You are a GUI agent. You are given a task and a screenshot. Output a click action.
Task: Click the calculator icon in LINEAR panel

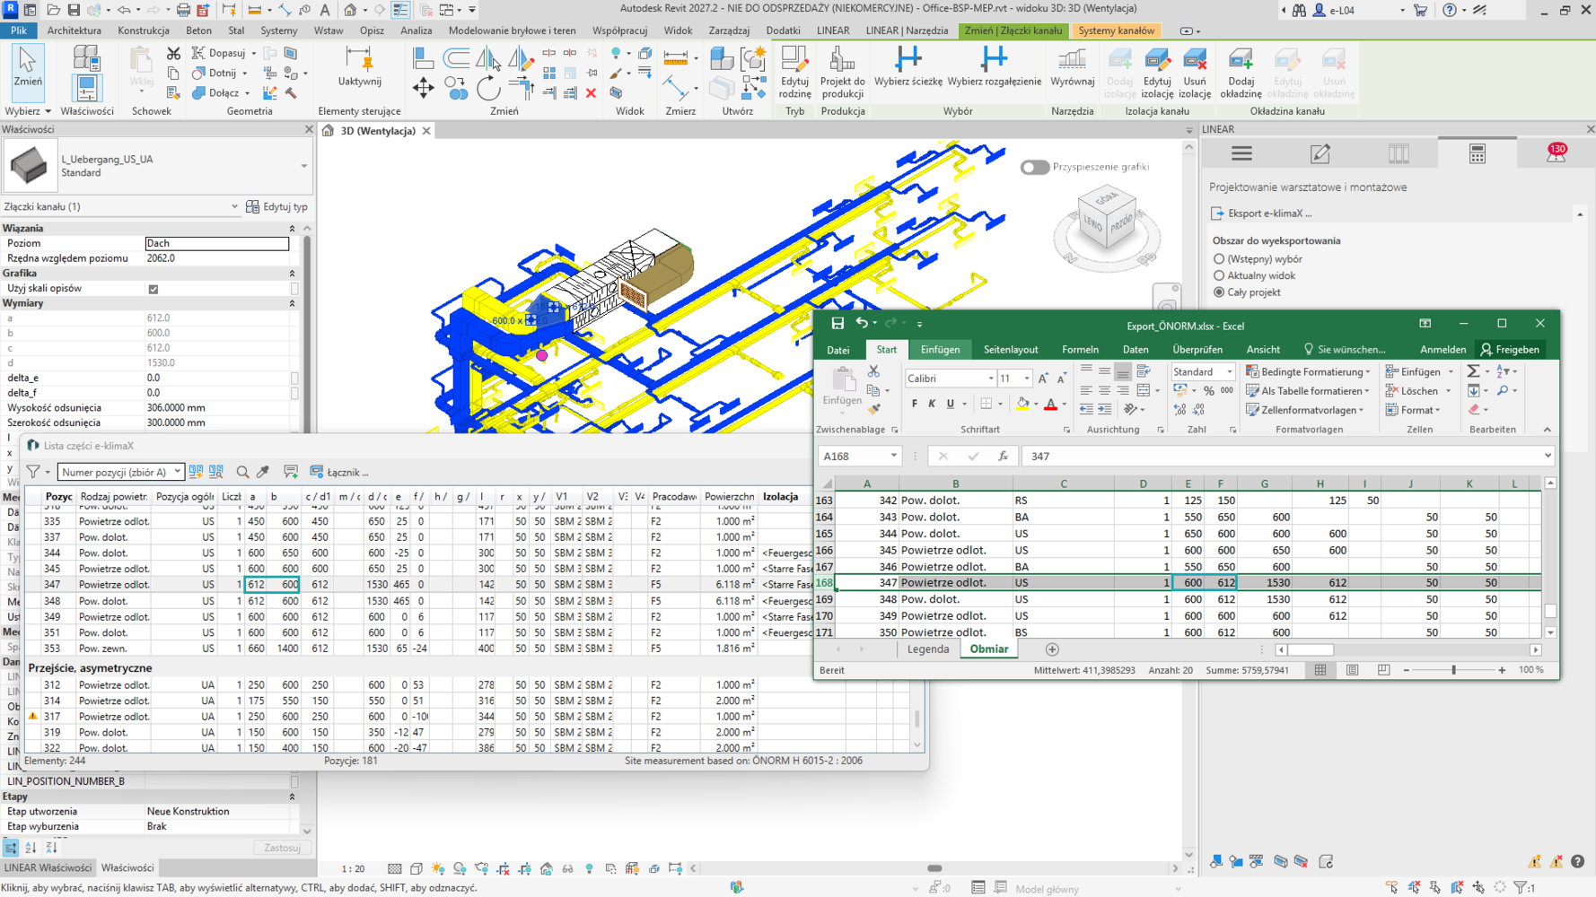click(x=1477, y=153)
